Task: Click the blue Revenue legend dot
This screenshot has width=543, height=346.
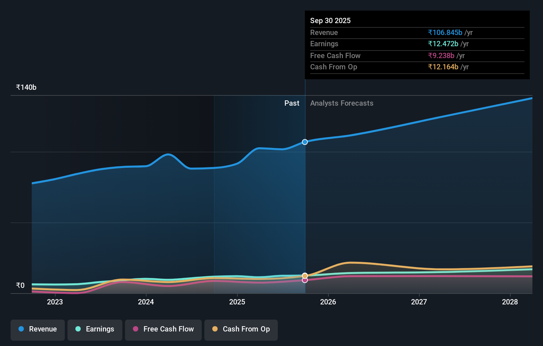Action: (21, 329)
